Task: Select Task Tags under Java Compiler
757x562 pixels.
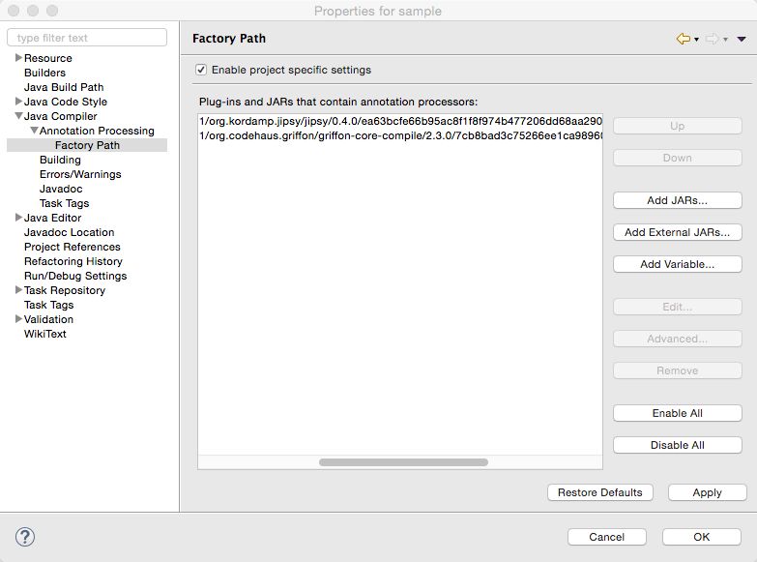Action: point(64,203)
